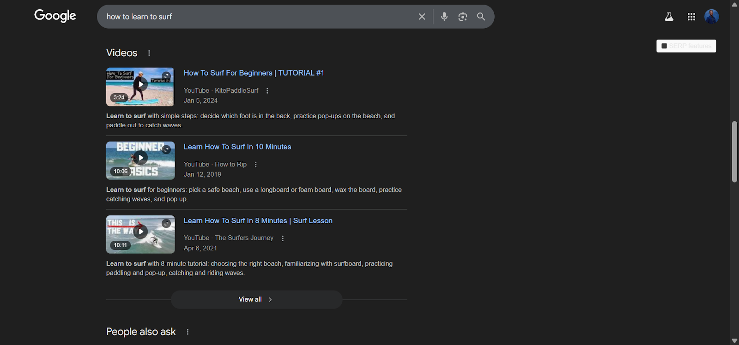Submit search with the magnifying glass icon

click(481, 17)
